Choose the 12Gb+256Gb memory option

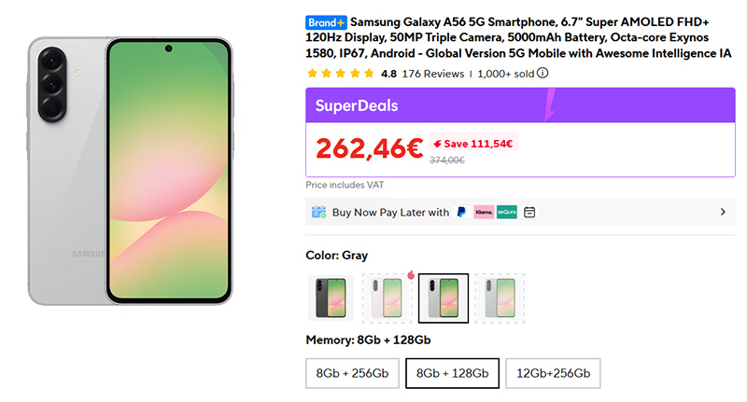point(553,373)
